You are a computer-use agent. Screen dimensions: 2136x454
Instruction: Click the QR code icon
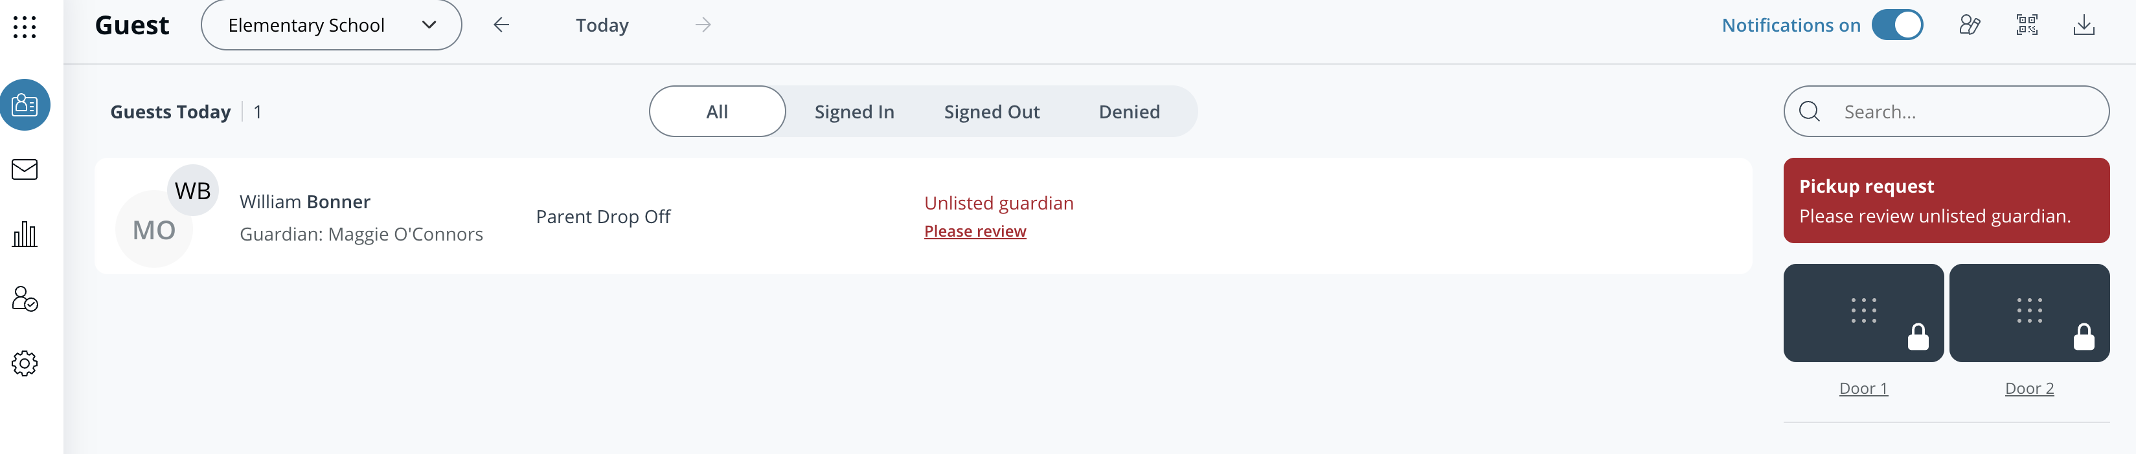click(2027, 26)
